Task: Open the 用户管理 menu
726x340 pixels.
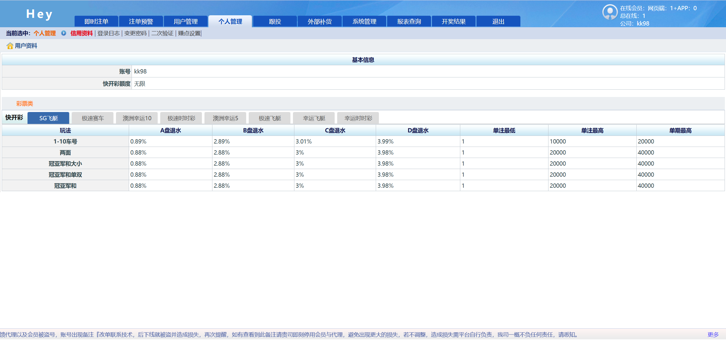Action: tap(185, 22)
